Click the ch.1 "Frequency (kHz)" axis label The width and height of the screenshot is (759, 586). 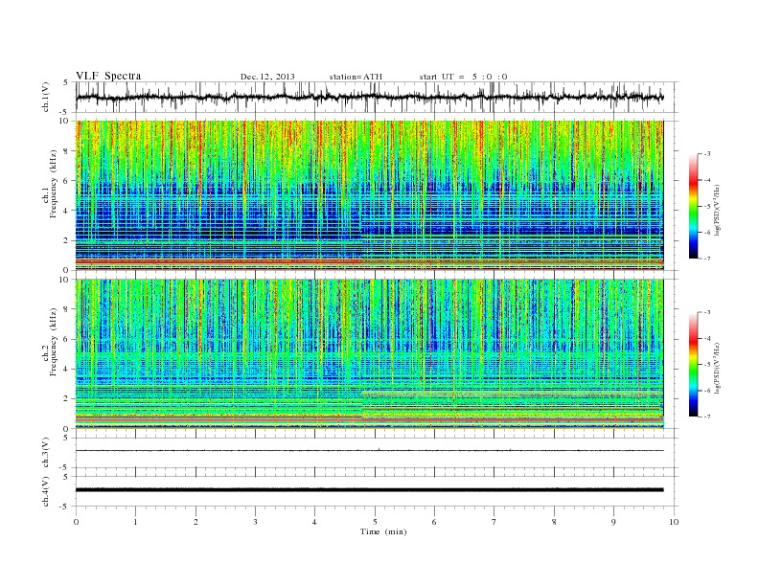click(x=53, y=184)
